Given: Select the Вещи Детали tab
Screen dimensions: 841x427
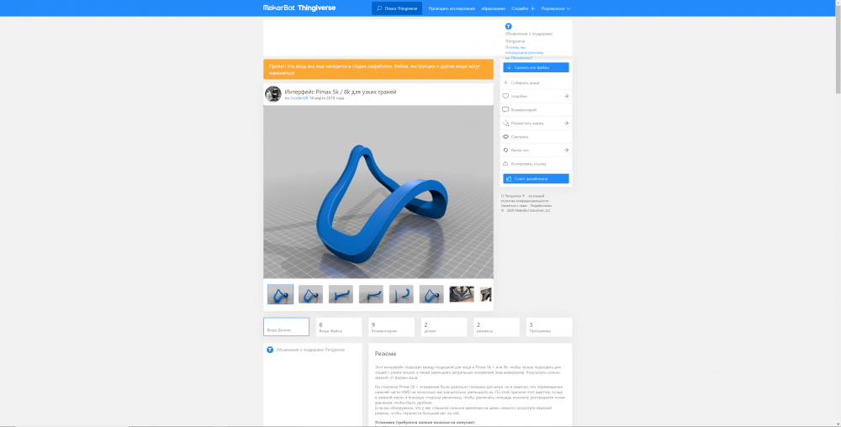Looking at the screenshot, I should coord(286,327).
